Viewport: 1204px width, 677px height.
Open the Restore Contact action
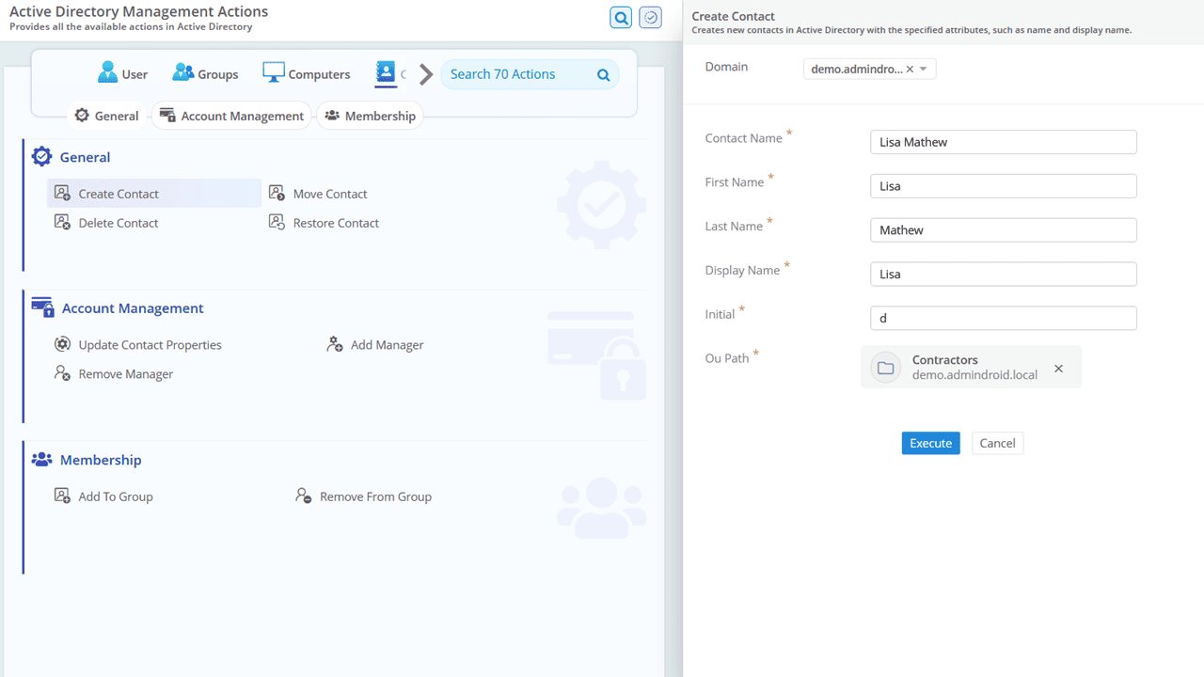334,222
